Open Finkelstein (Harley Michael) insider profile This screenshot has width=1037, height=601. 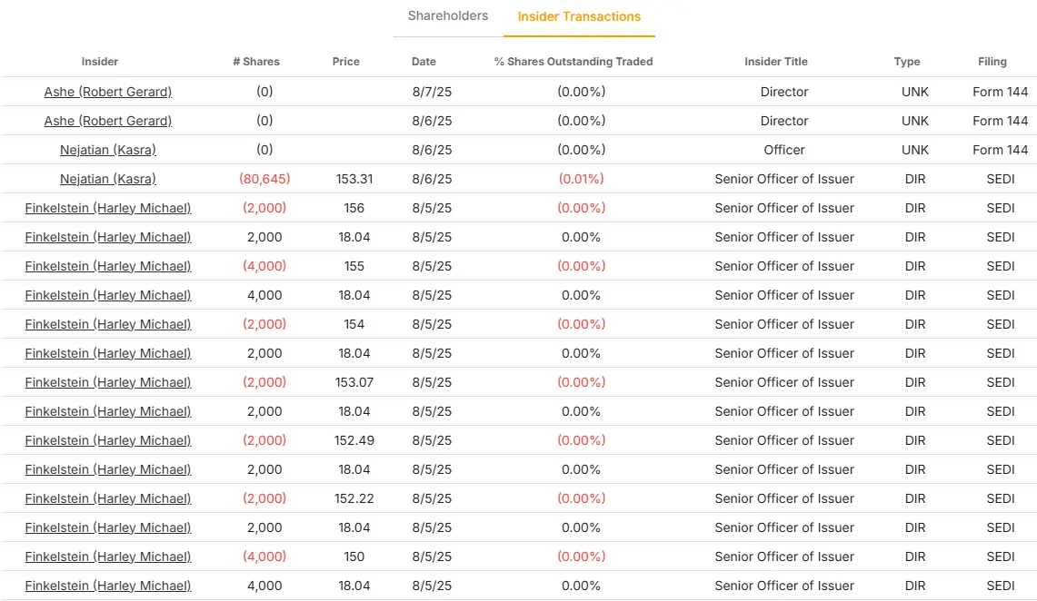click(x=108, y=208)
